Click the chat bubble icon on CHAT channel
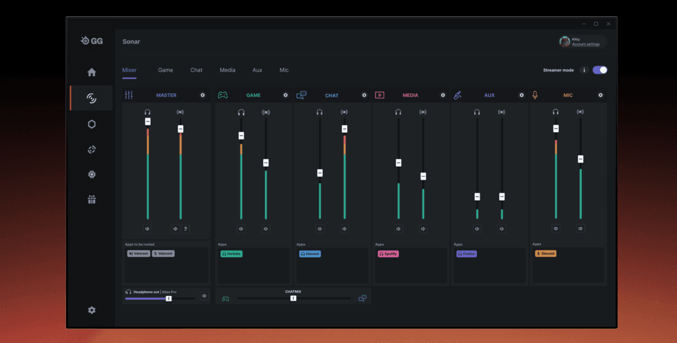This screenshot has height=343, width=677. 301,94
